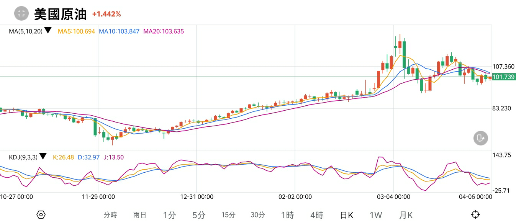Open the hexagon chart settings icon

click(41, 215)
